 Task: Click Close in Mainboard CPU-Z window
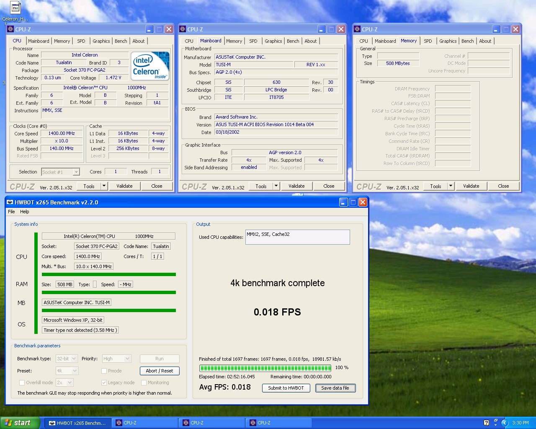point(329,186)
